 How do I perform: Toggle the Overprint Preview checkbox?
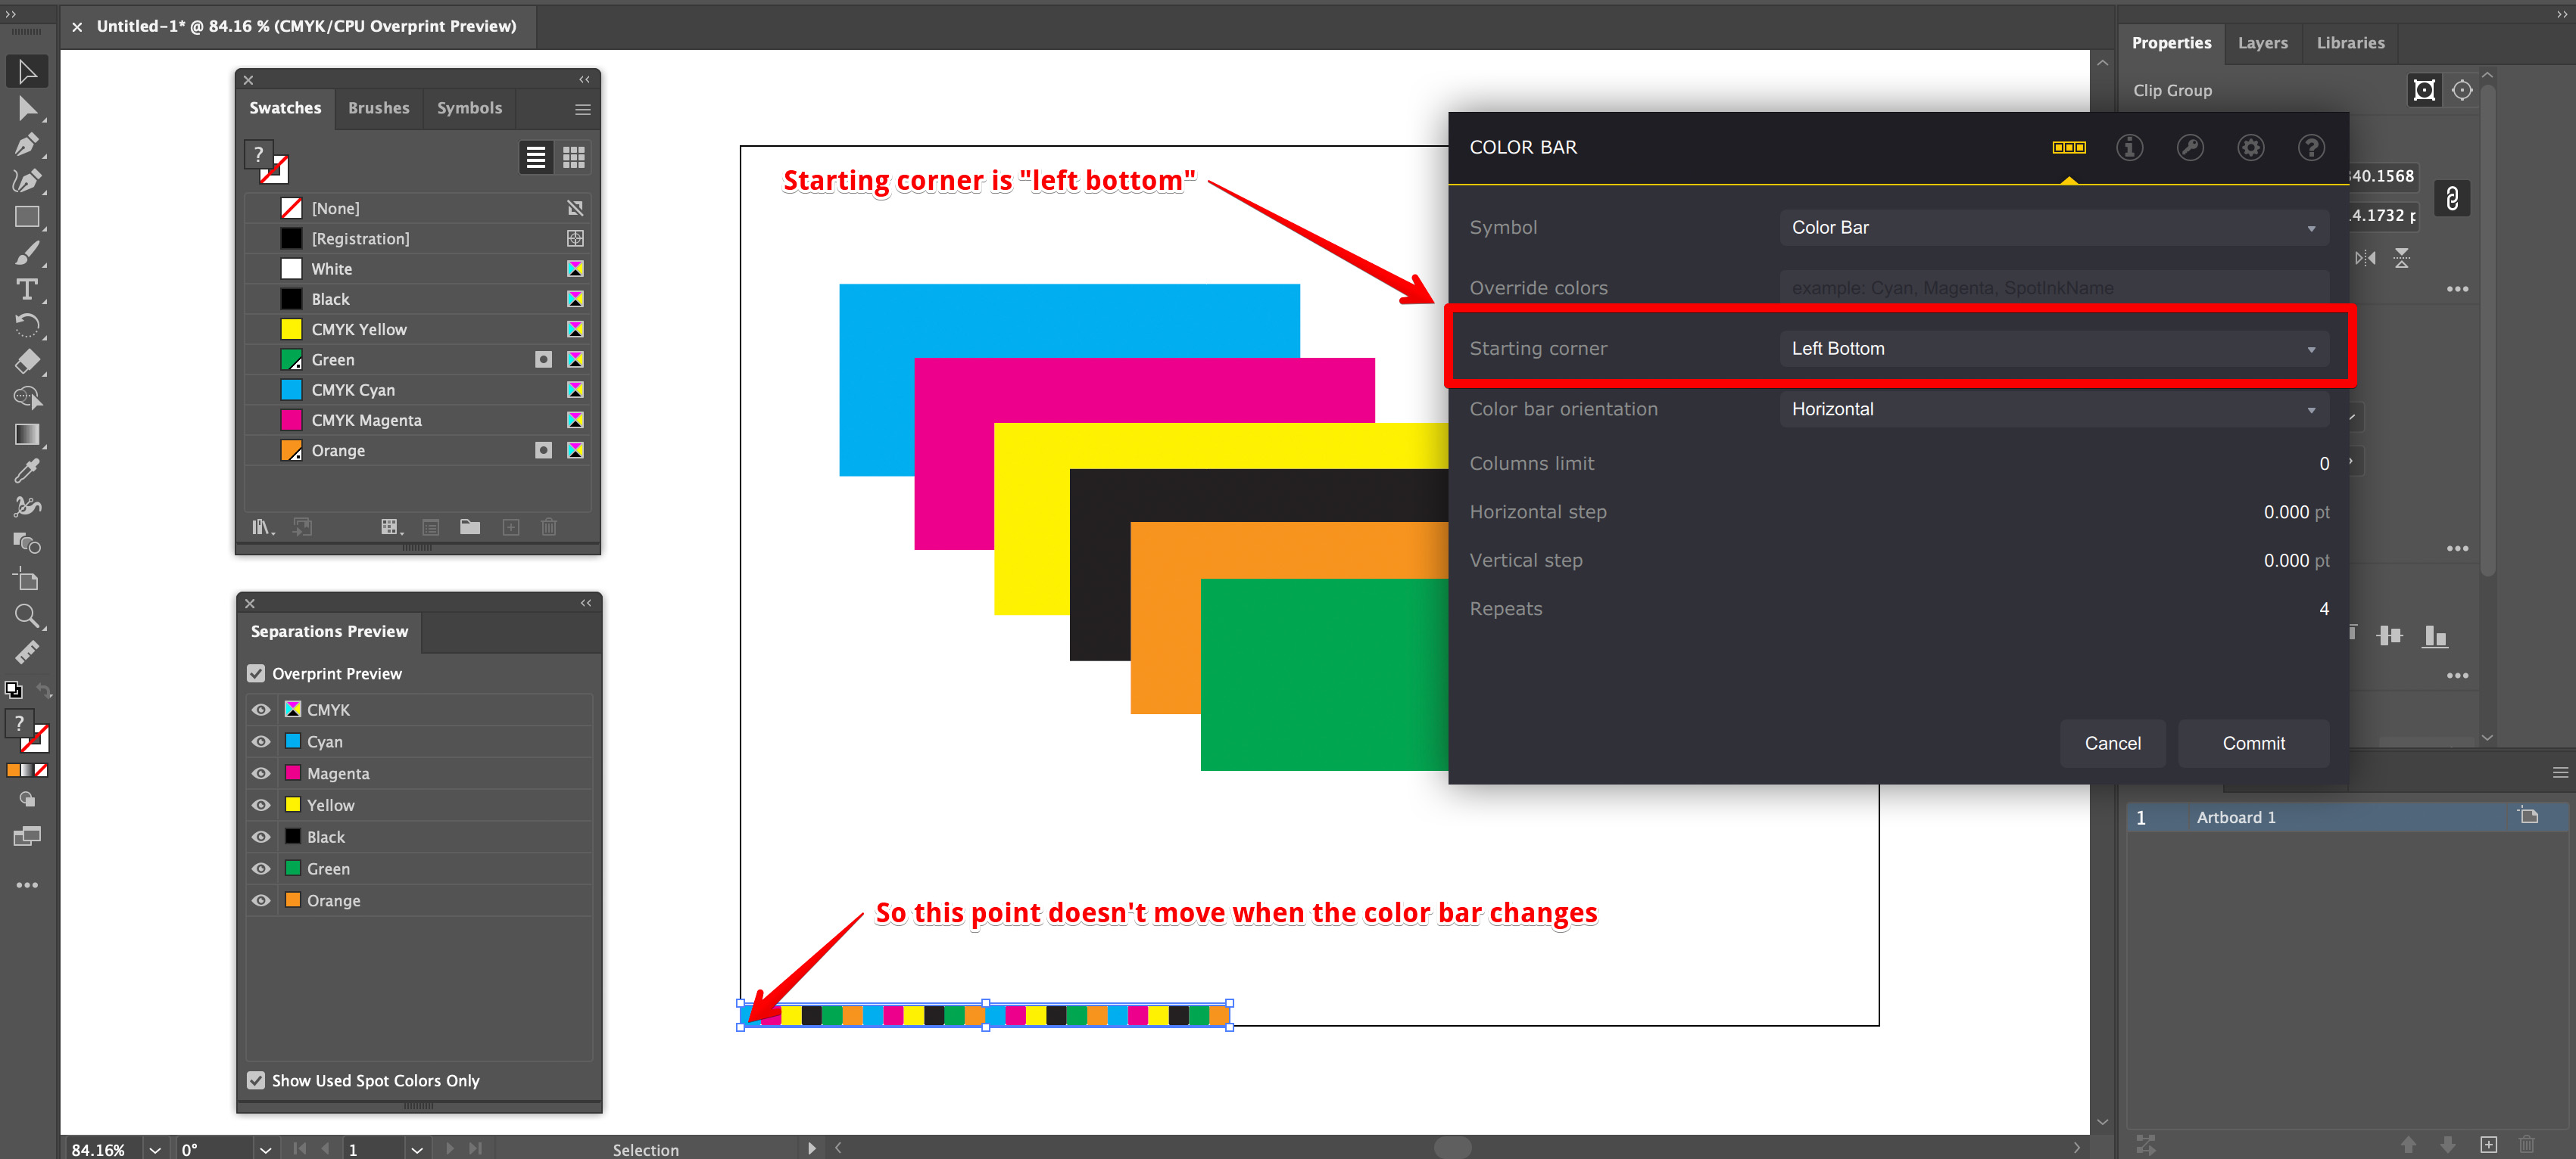256,673
